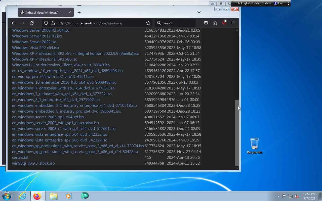Open en_windows_server_2008_r2_with_sp1 iso link

tap(64, 128)
